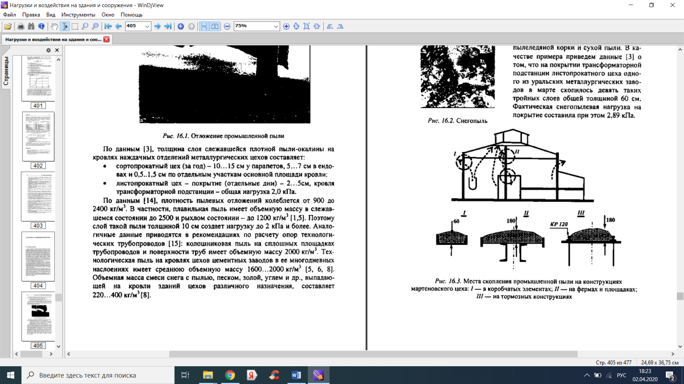The height and width of the screenshot is (384, 684).
Task: Zoom in with the plus icon
Action: pos(286,26)
